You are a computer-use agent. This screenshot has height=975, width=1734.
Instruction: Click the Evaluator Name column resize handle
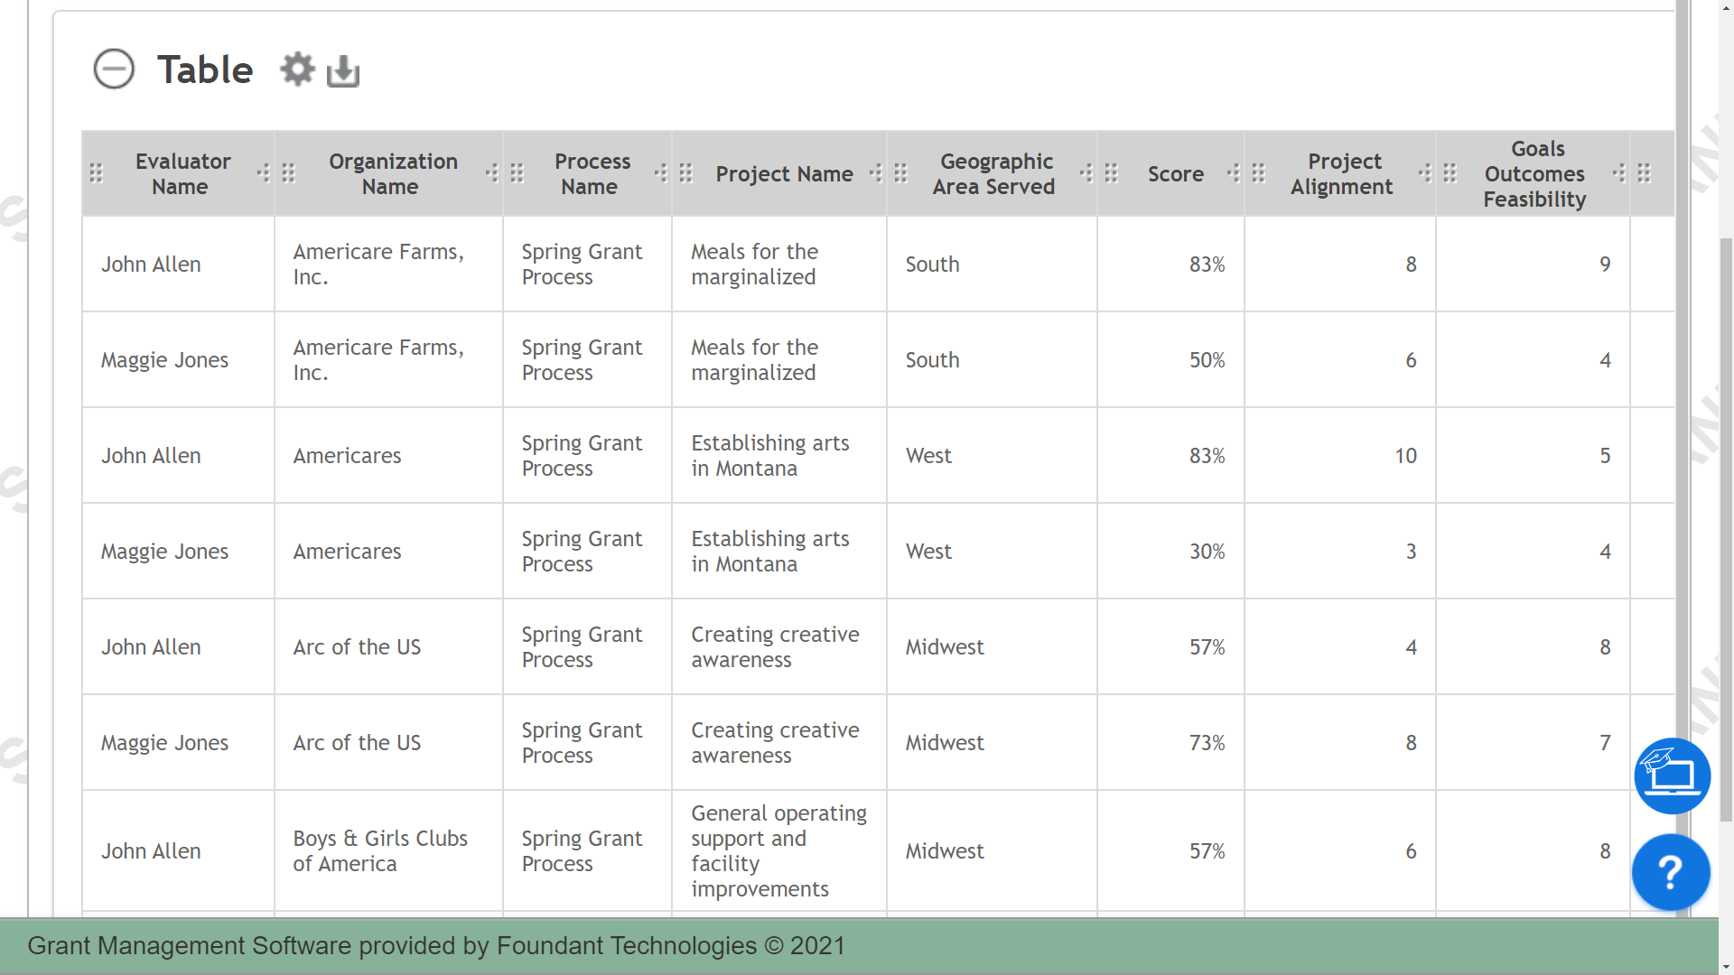point(264,173)
